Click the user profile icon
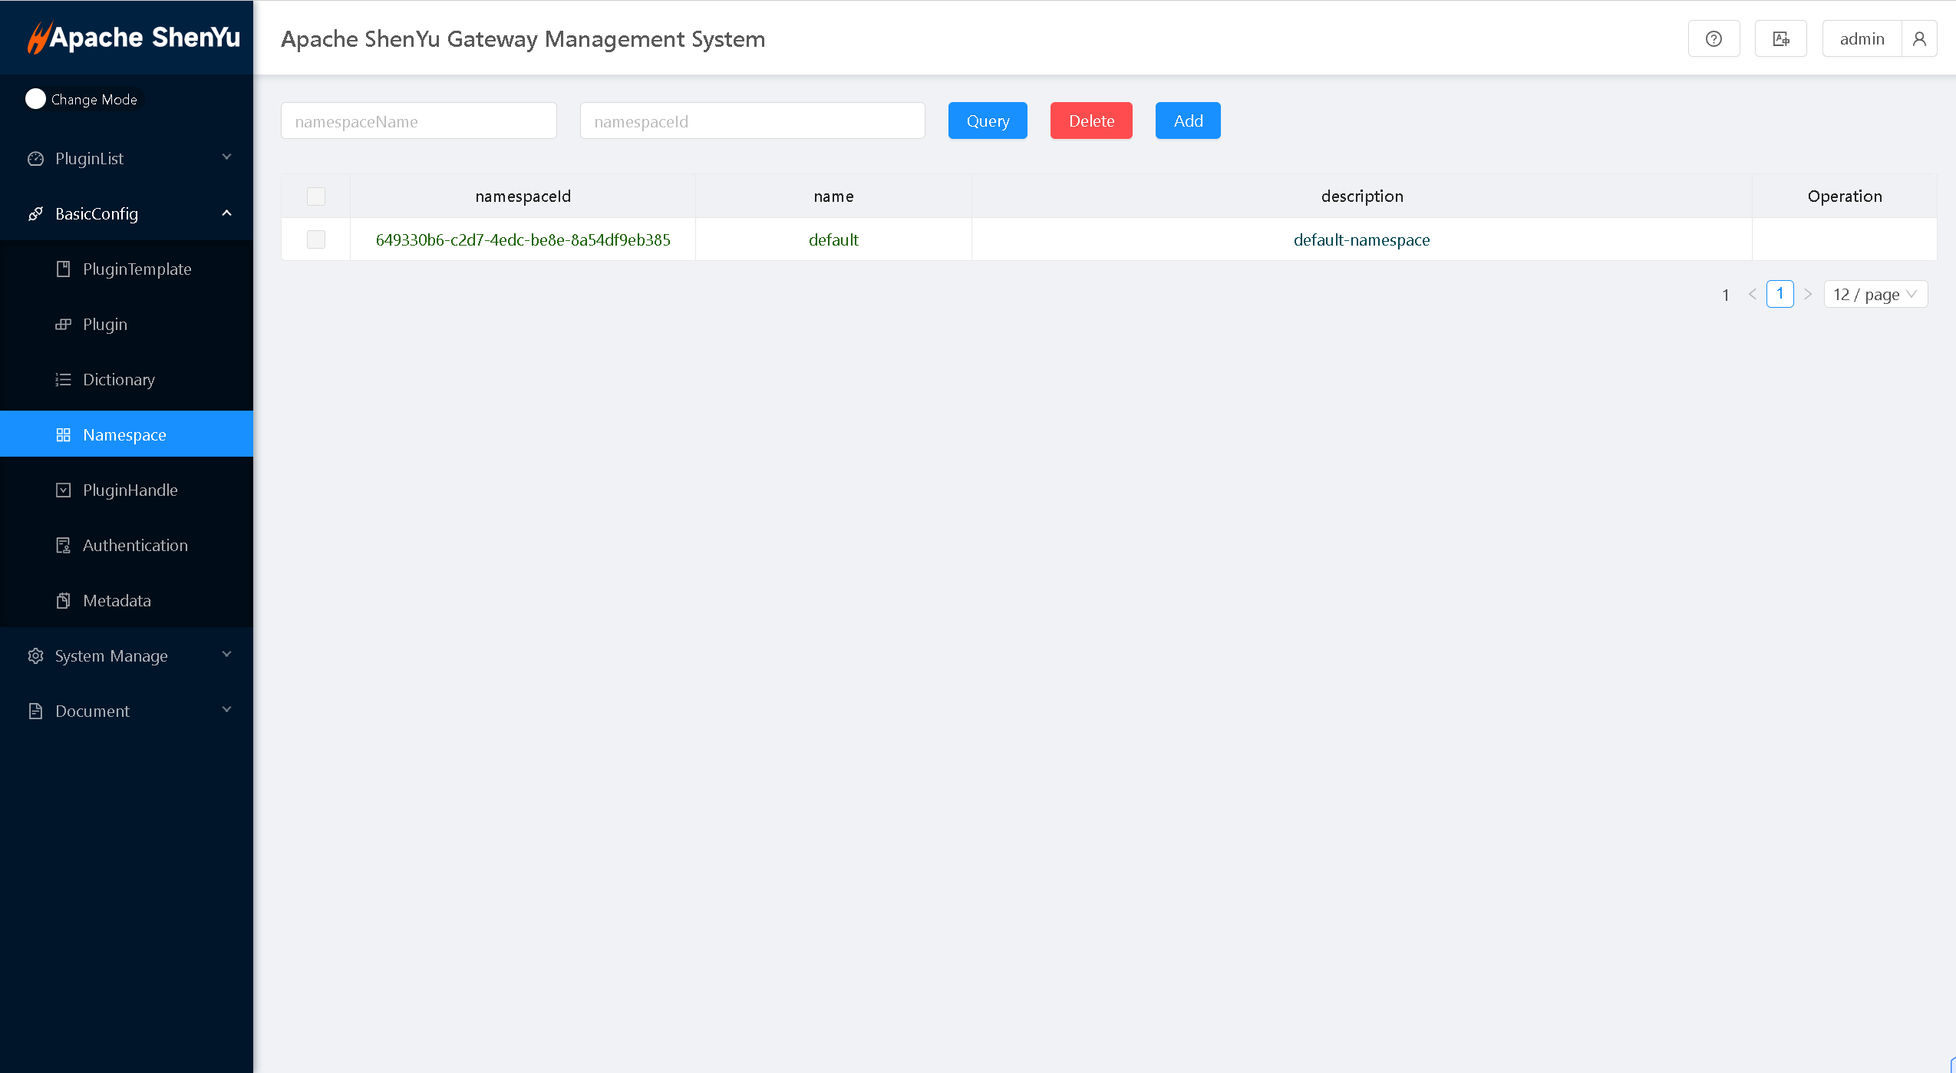Image resolution: width=1956 pixels, height=1073 pixels. [1918, 39]
